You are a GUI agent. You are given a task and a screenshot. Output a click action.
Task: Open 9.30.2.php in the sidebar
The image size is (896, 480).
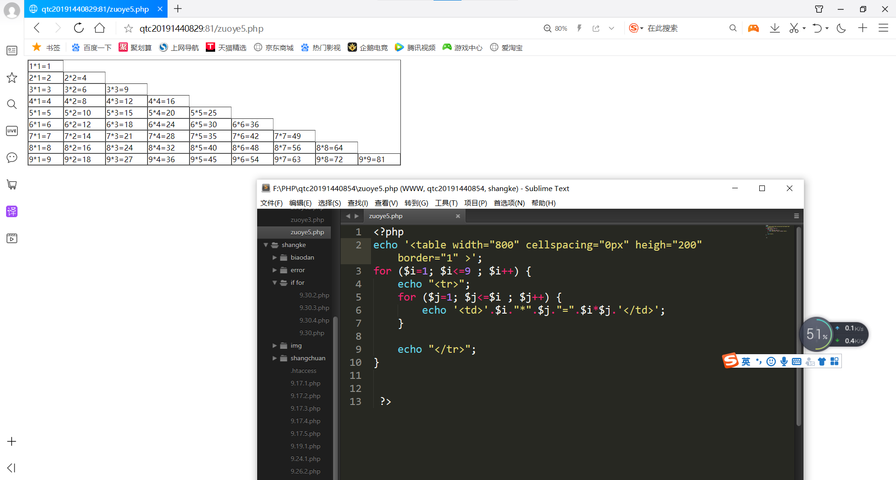coord(314,295)
